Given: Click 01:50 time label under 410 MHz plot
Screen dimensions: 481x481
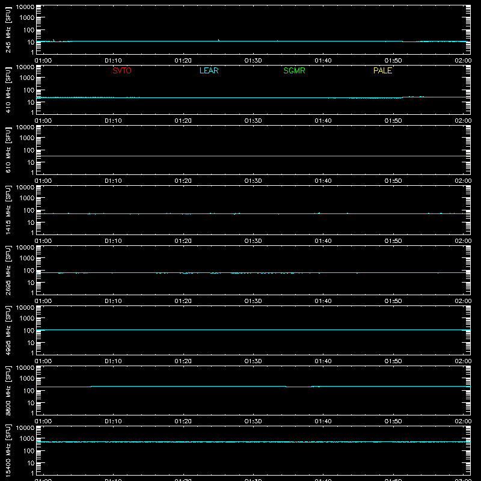Looking at the screenshot, I should click(x=393, y=121).
